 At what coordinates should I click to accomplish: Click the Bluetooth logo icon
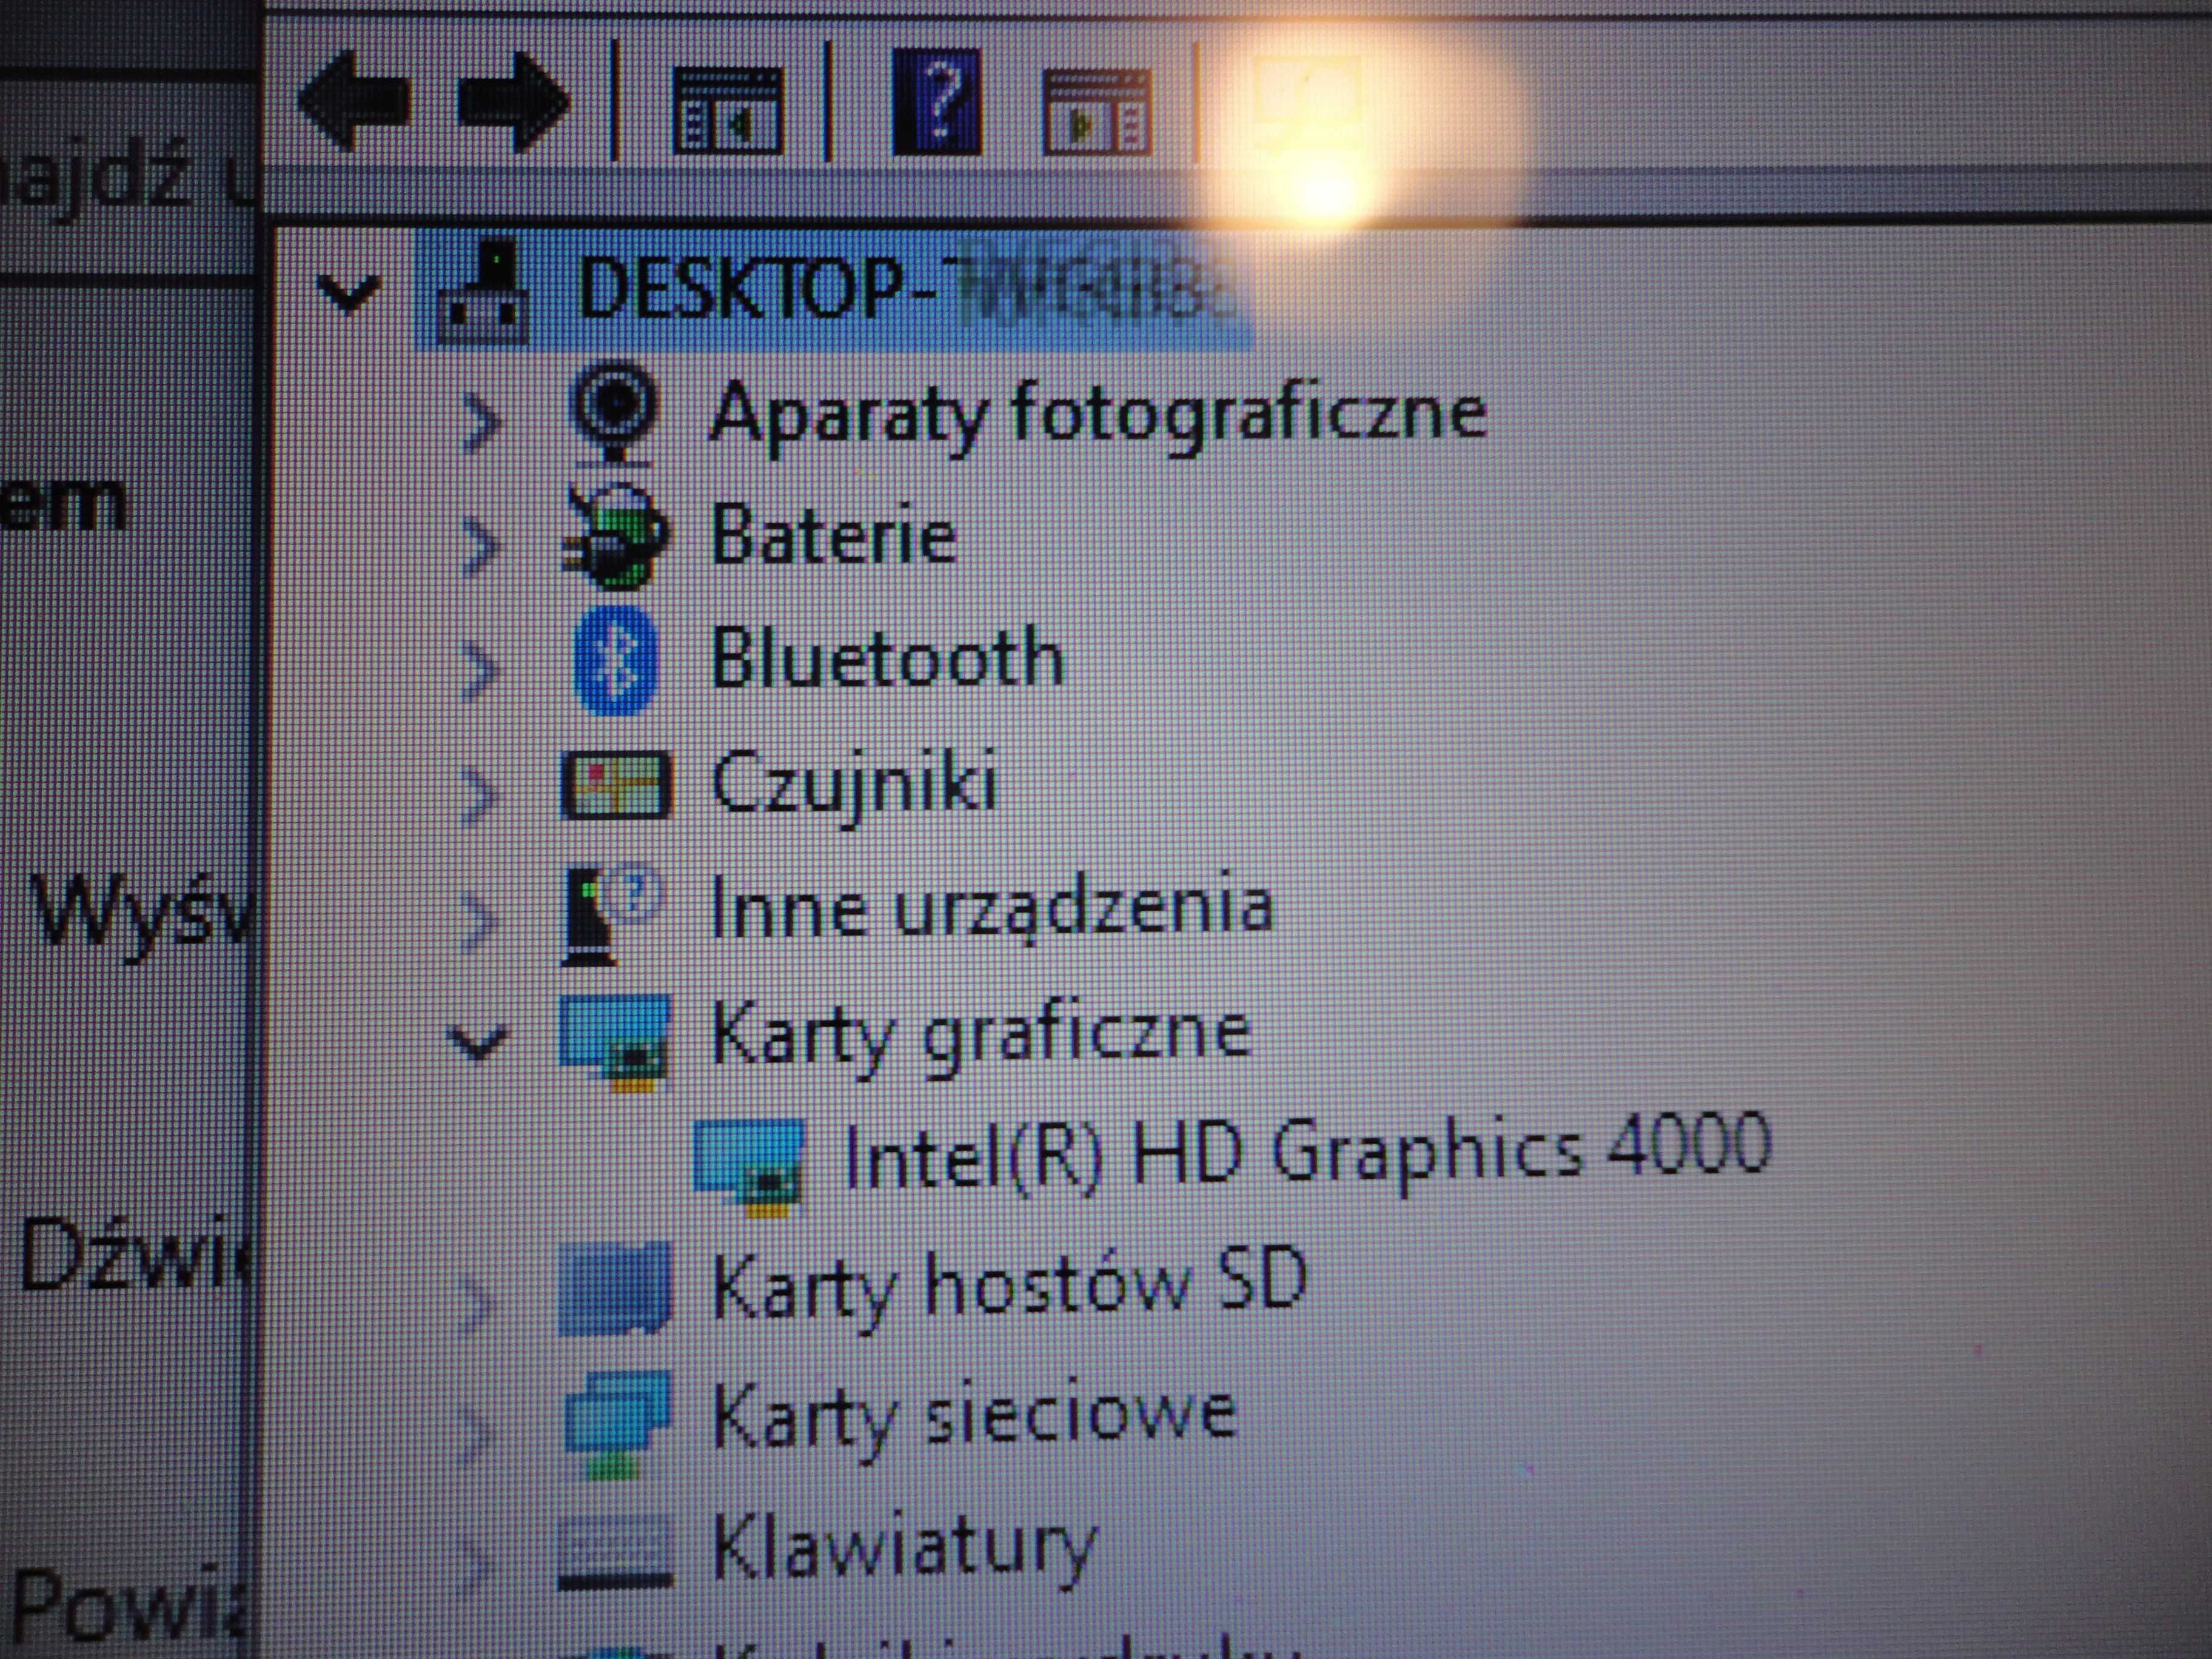tap(616, 660)
